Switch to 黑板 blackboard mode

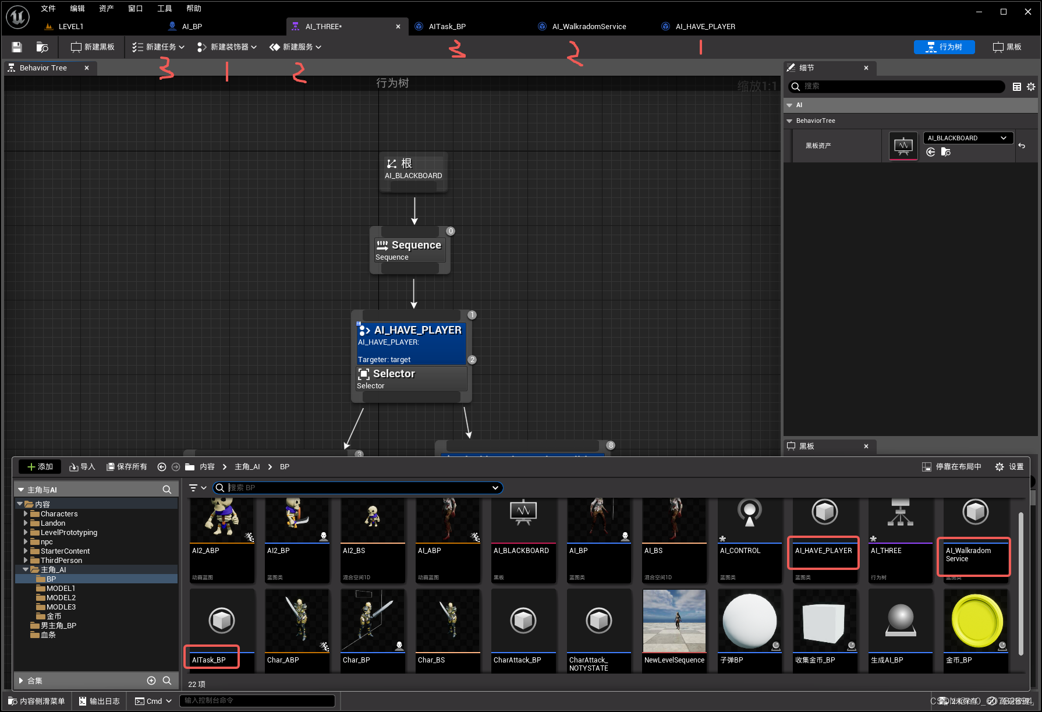[1007, 47]
